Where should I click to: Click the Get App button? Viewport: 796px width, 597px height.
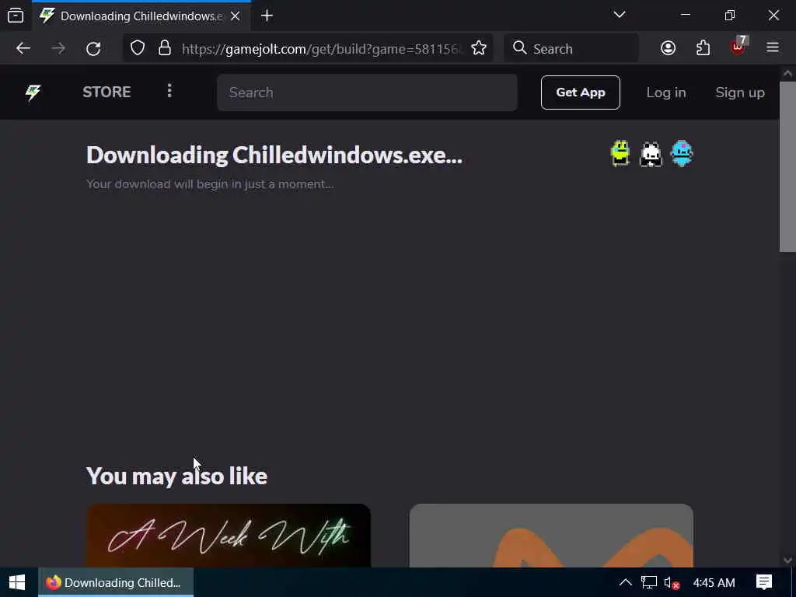point(580,93)
